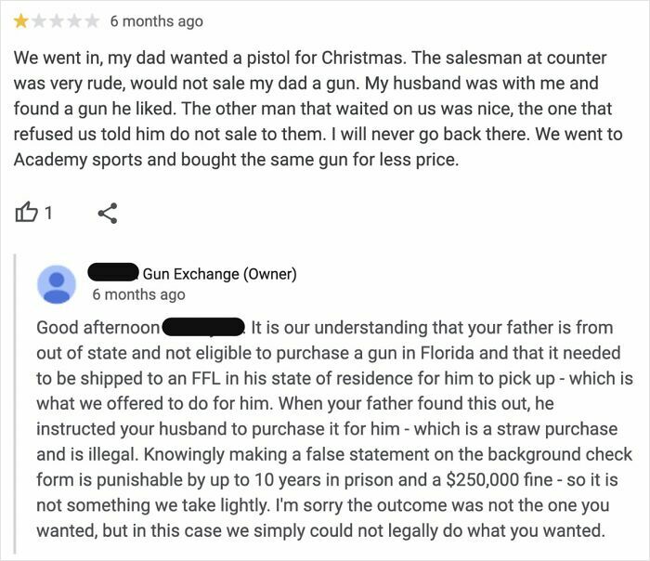
Task: Click the owner's blue profile avatar
Action: 56,283
